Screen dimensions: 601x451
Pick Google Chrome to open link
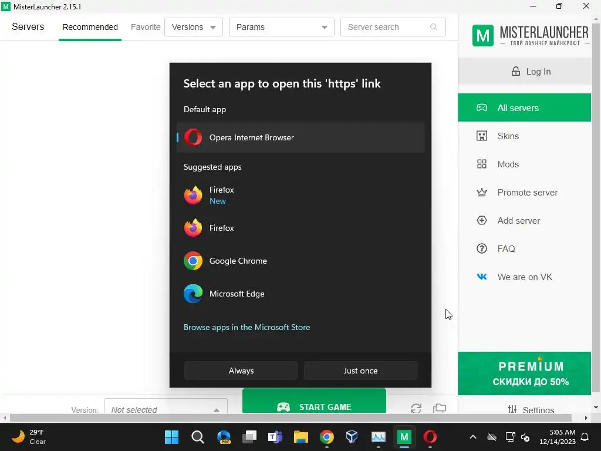click(300, 261)
